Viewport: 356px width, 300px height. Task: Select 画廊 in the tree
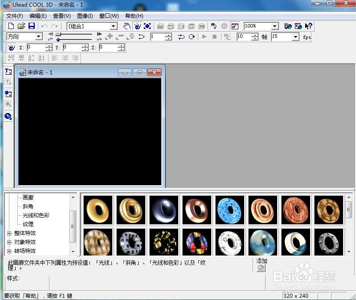pyautogui.click(x=28, y=198)
